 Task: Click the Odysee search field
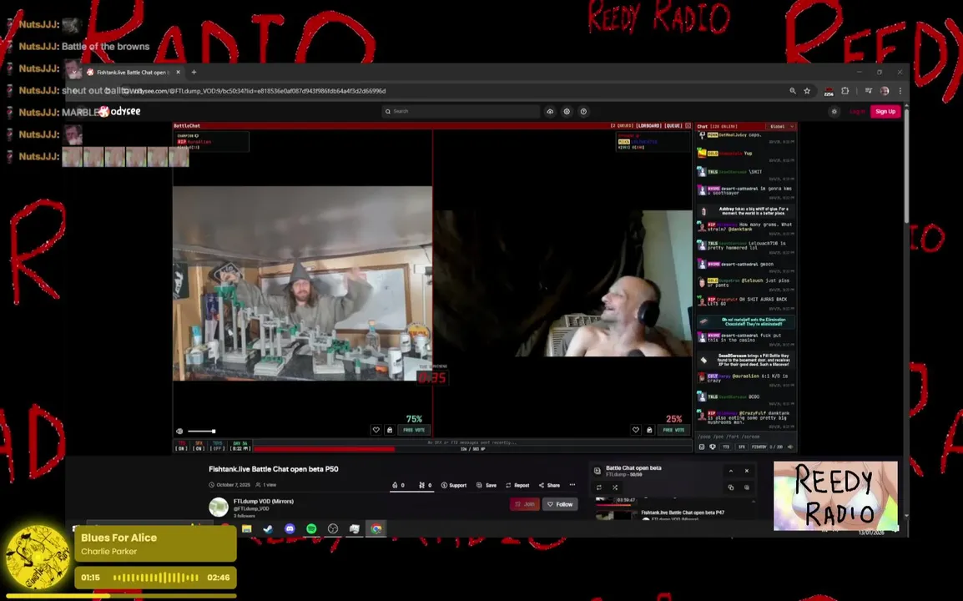tap(461, 111)
